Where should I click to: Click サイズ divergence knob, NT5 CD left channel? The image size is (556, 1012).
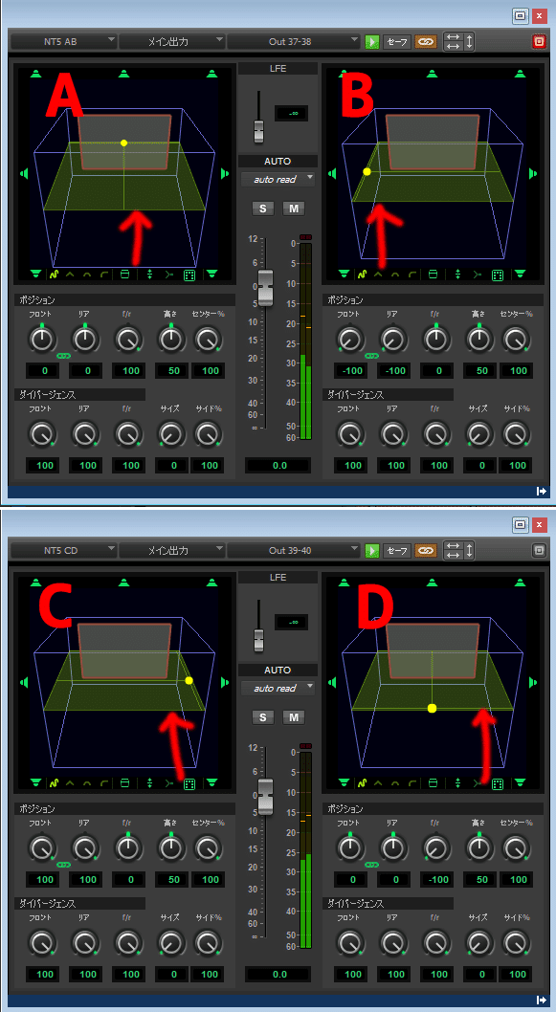coord(171,943)
